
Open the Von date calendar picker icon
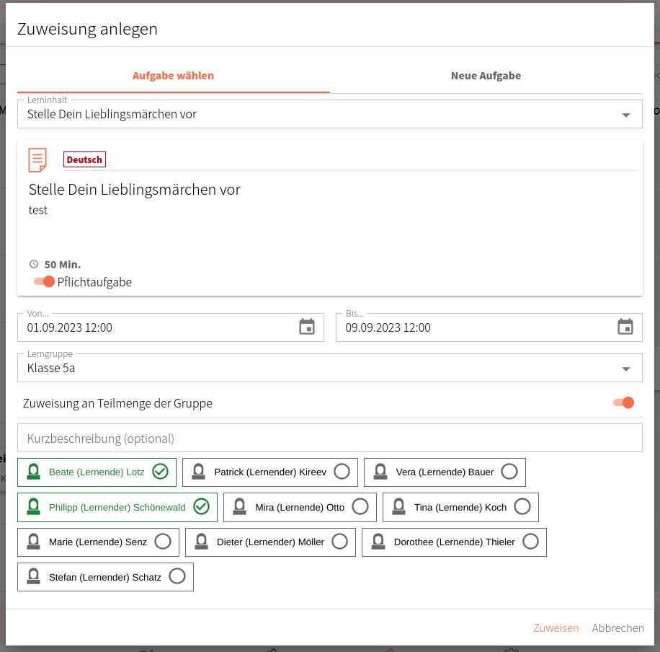307,327
